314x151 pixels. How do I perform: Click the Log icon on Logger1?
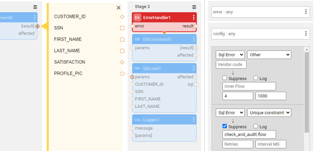[x=137, y=120]
